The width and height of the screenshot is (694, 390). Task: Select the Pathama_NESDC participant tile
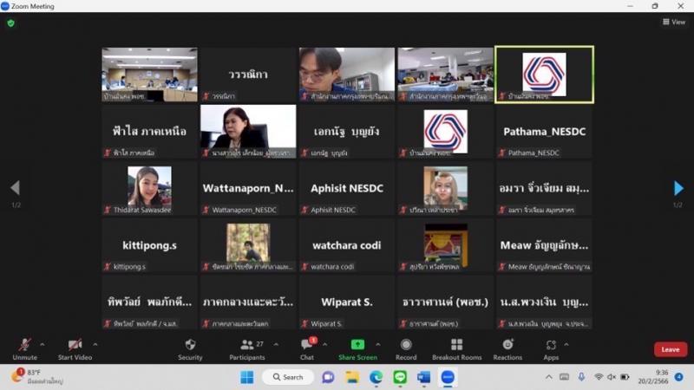coord(545,132)
